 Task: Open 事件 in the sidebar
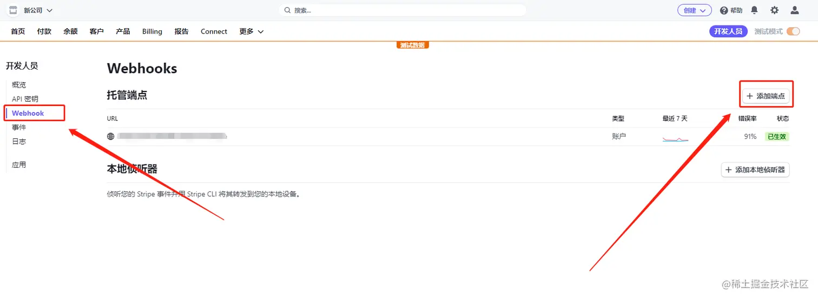(19, 127)
